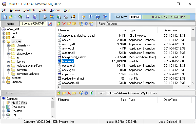This screenshot has width=196, height=124.
Task: Click the blue Info icon
Action: click(90, 17)
